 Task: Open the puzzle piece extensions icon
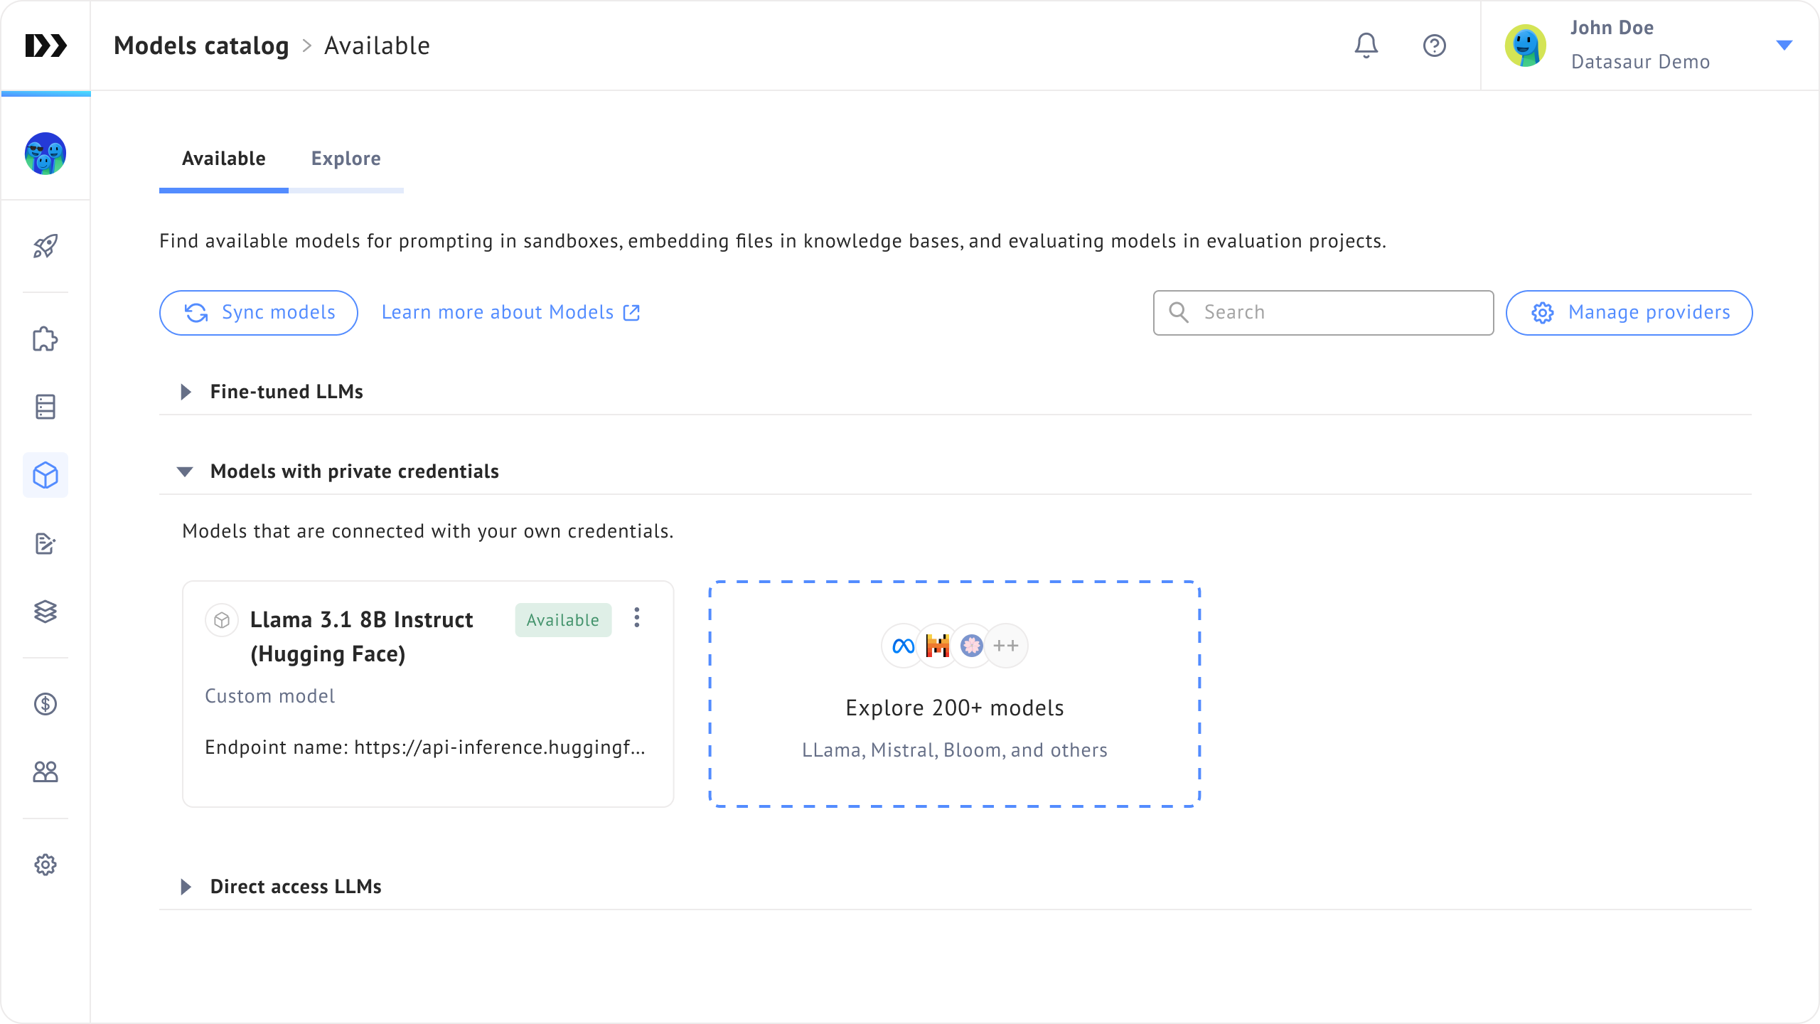tap(45, 339)
